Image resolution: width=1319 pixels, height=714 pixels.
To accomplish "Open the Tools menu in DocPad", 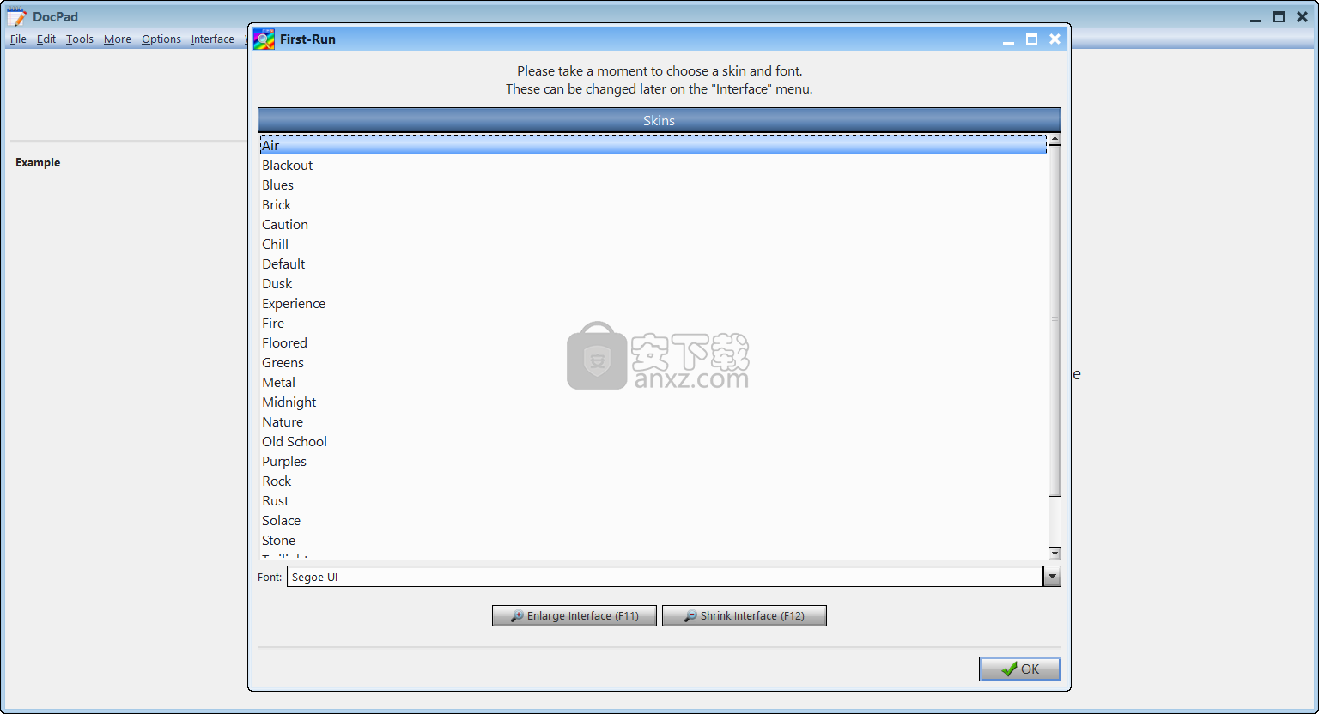I will coord(80,39).
